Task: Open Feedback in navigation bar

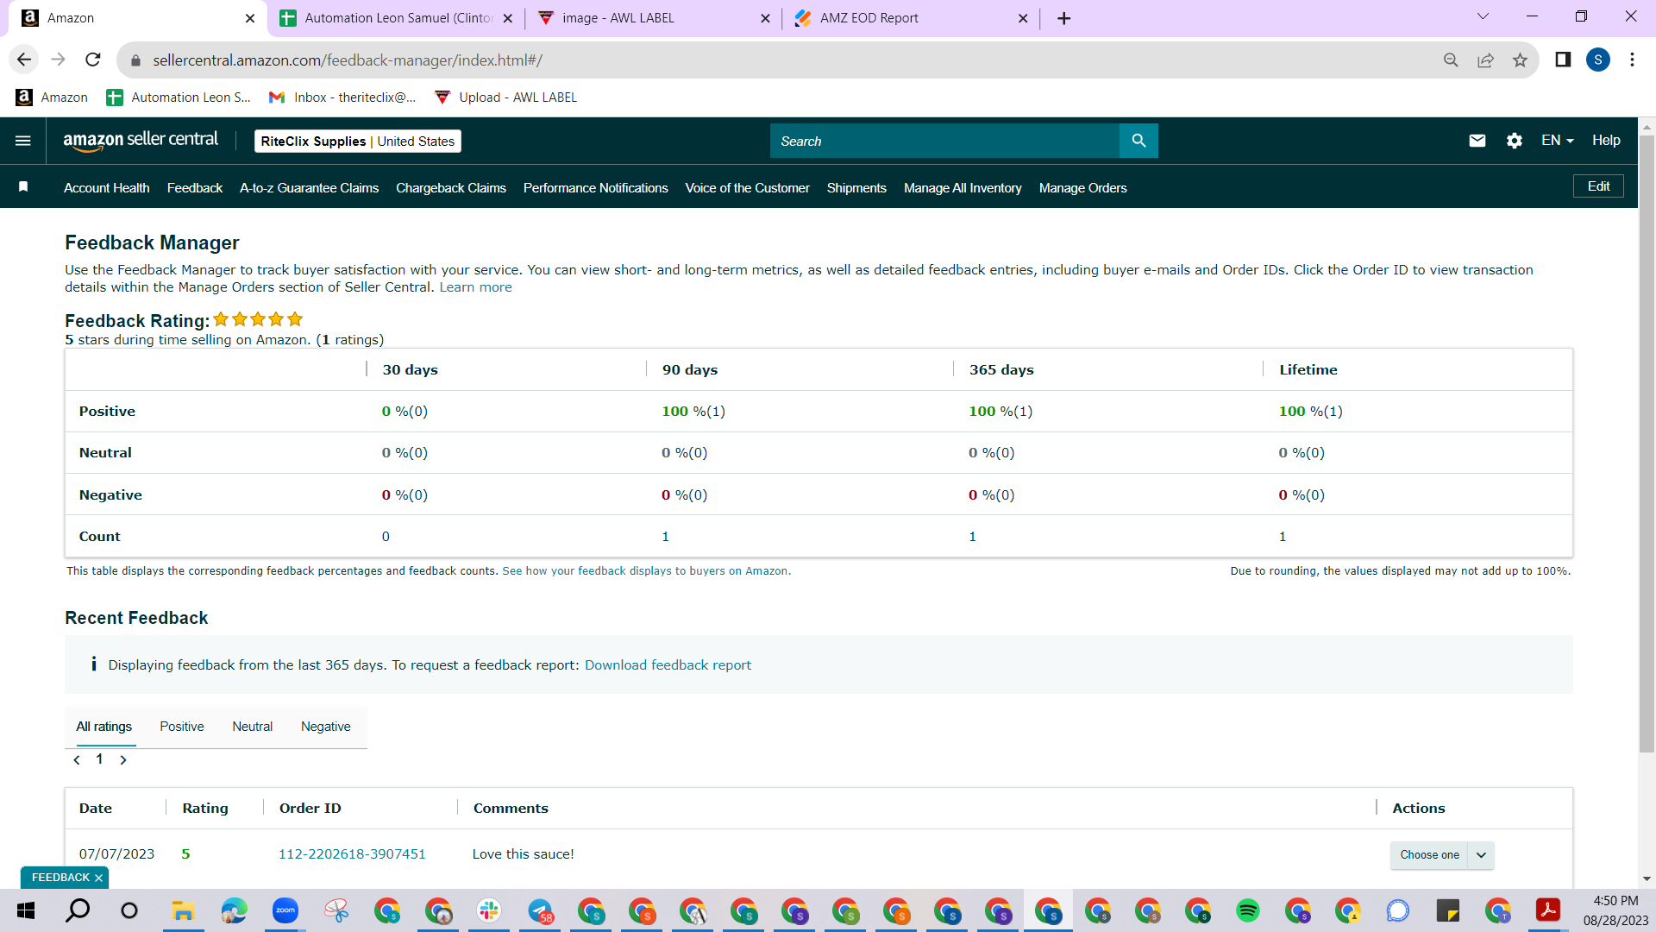Action: pyautogui.click(x=195, y=187)
